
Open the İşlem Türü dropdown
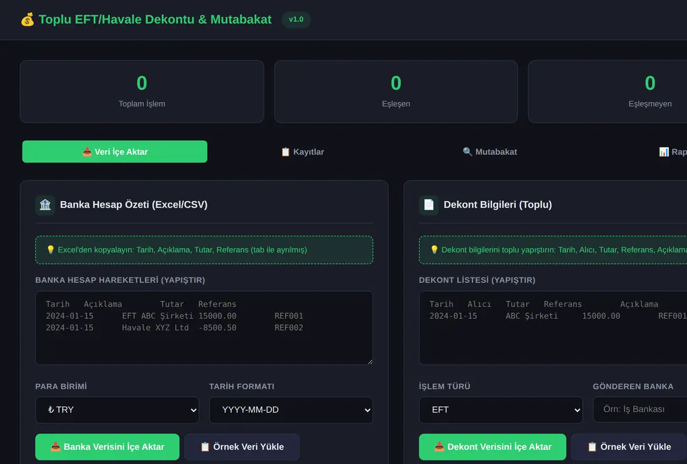[501, 410]
